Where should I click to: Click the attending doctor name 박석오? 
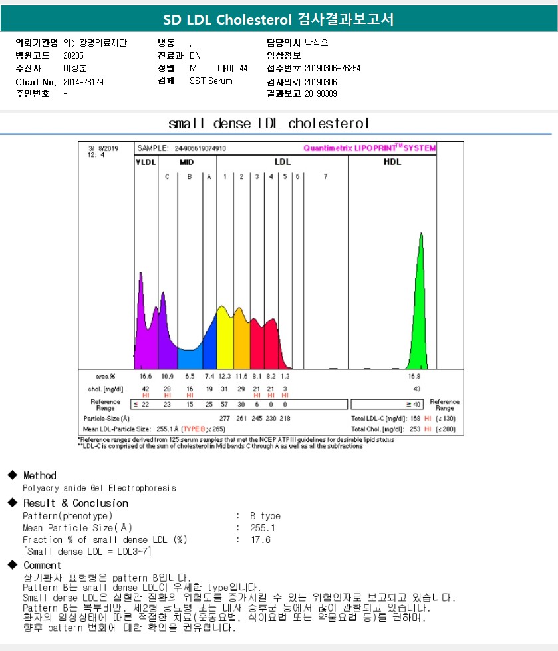(x=316, y=43)
